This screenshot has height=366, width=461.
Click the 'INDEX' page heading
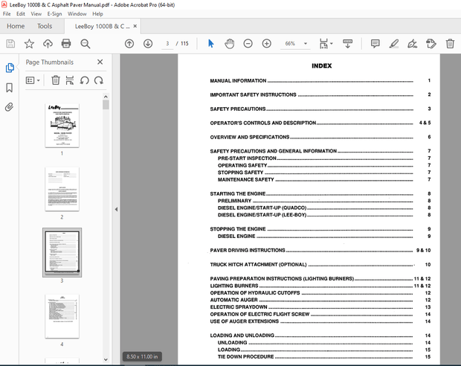tap(322, 66)
